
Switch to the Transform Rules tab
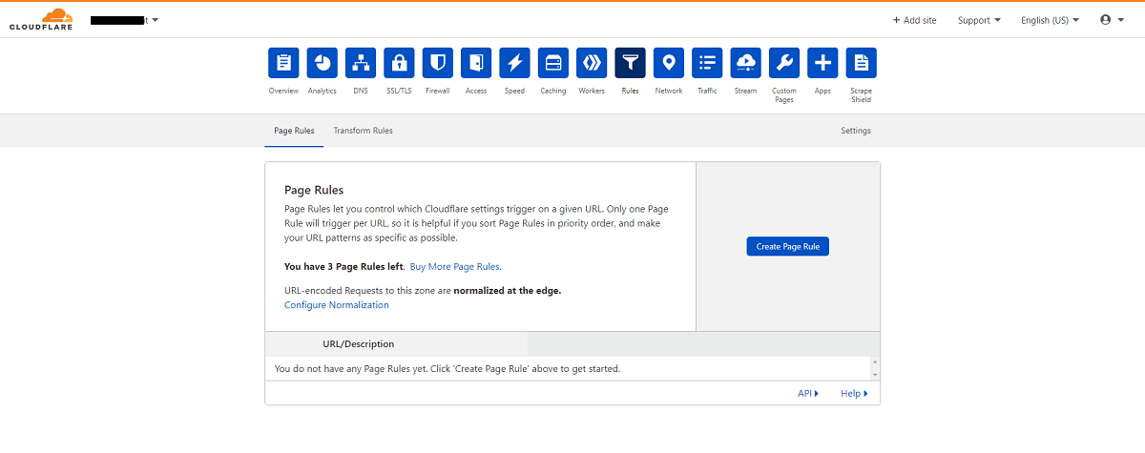click(363, 131)
